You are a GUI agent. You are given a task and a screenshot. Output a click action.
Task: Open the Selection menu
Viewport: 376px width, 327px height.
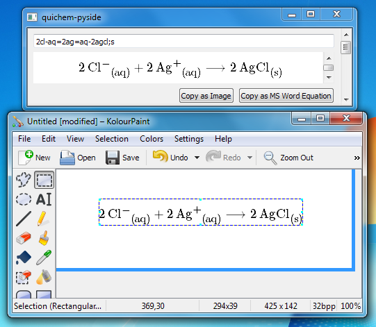112,139
